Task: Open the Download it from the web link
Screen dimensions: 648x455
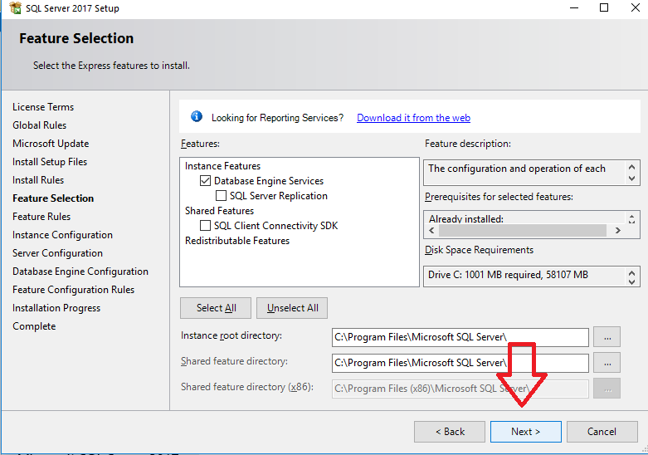Action: 413,118
